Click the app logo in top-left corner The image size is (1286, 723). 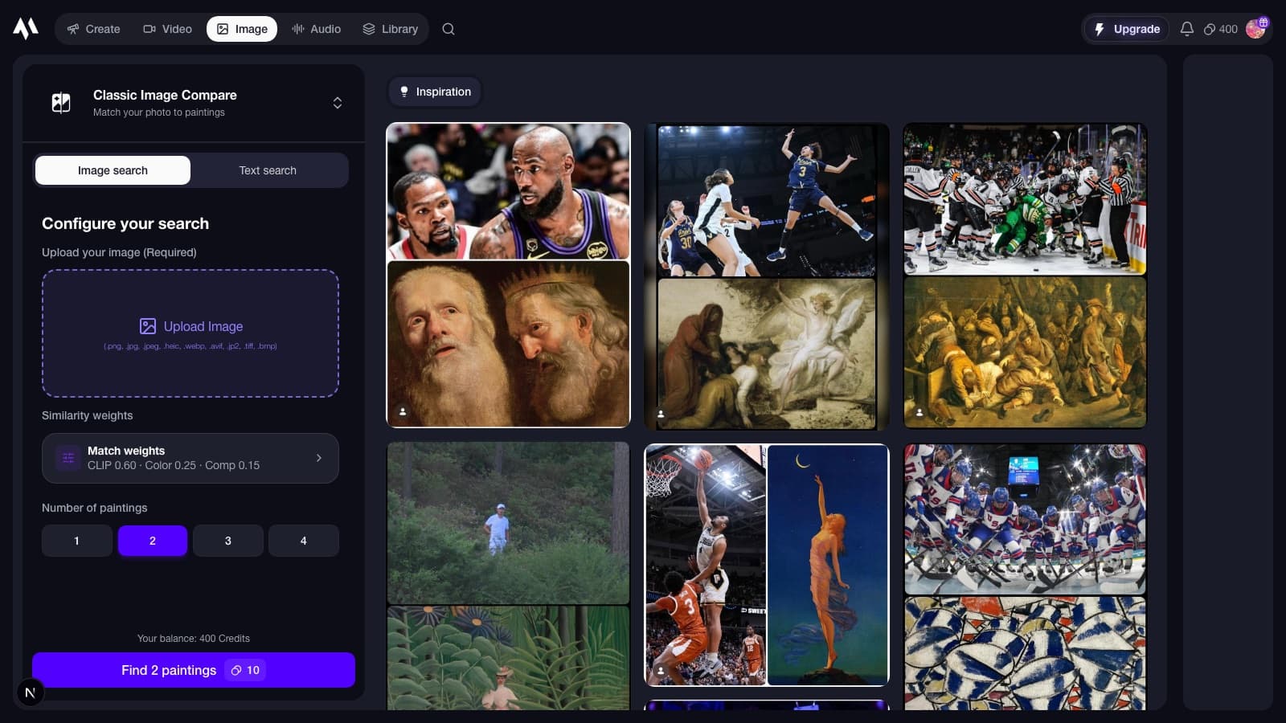click(x=26, y=28)
